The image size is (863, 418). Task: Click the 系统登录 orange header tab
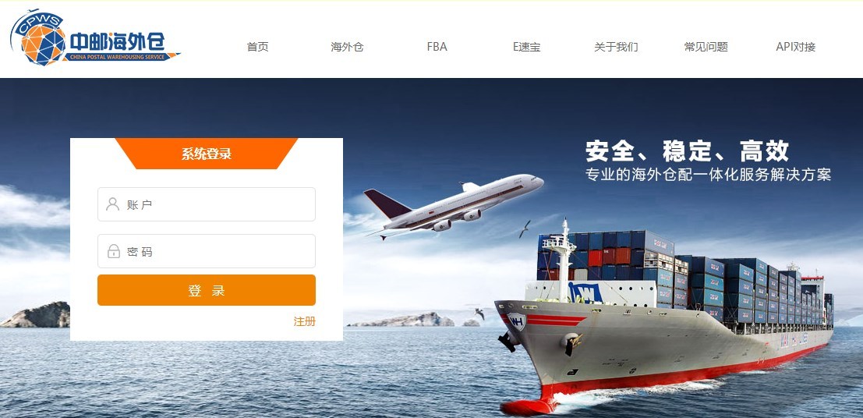(207, 154)
